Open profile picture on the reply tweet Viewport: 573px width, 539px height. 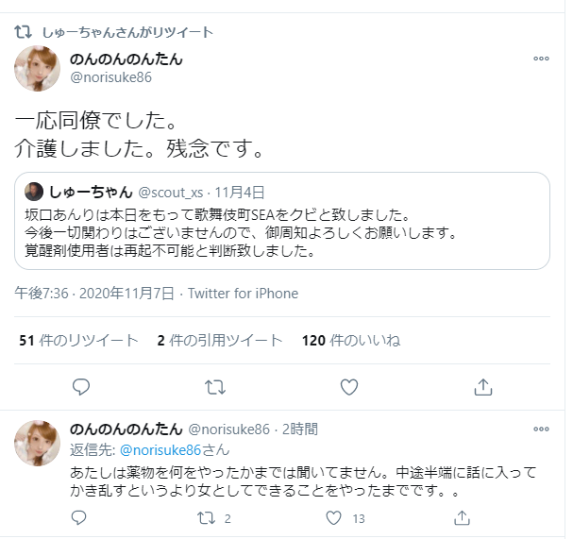[38, 443]
